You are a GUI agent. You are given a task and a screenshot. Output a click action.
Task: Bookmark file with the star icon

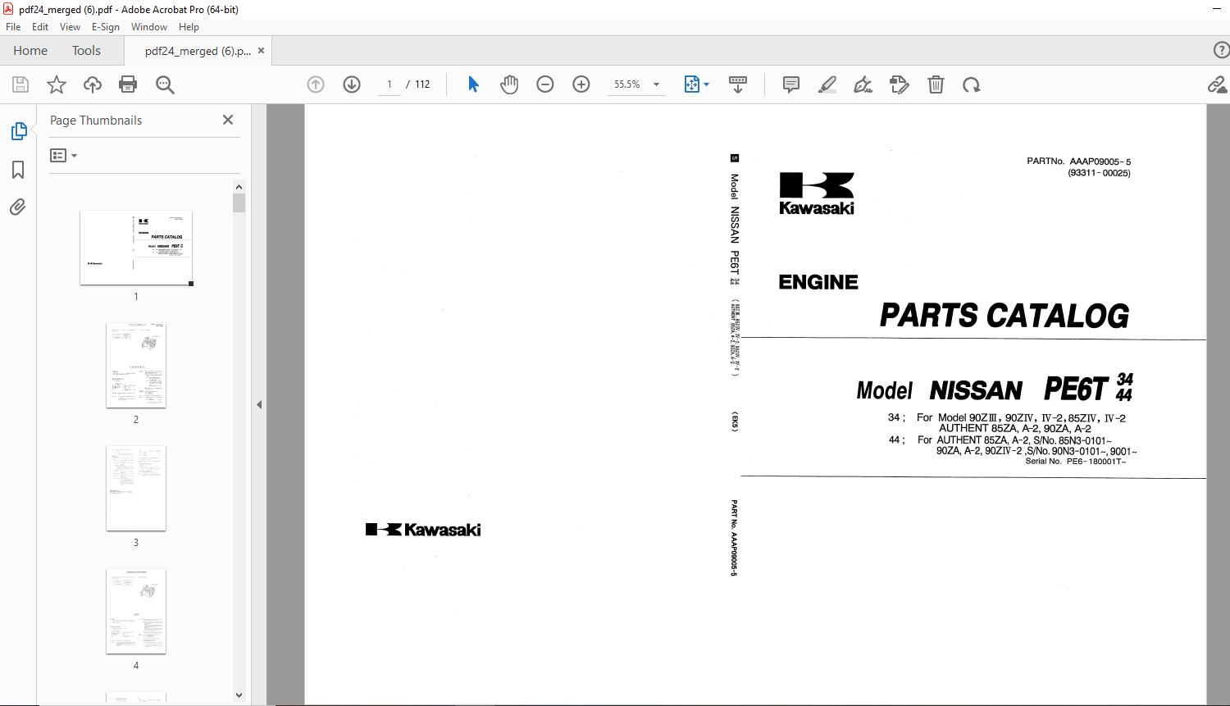point(57,84)
